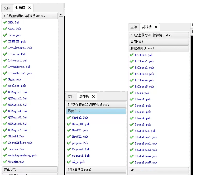Toggle the check mark for Items5.pak

point(132,124)
